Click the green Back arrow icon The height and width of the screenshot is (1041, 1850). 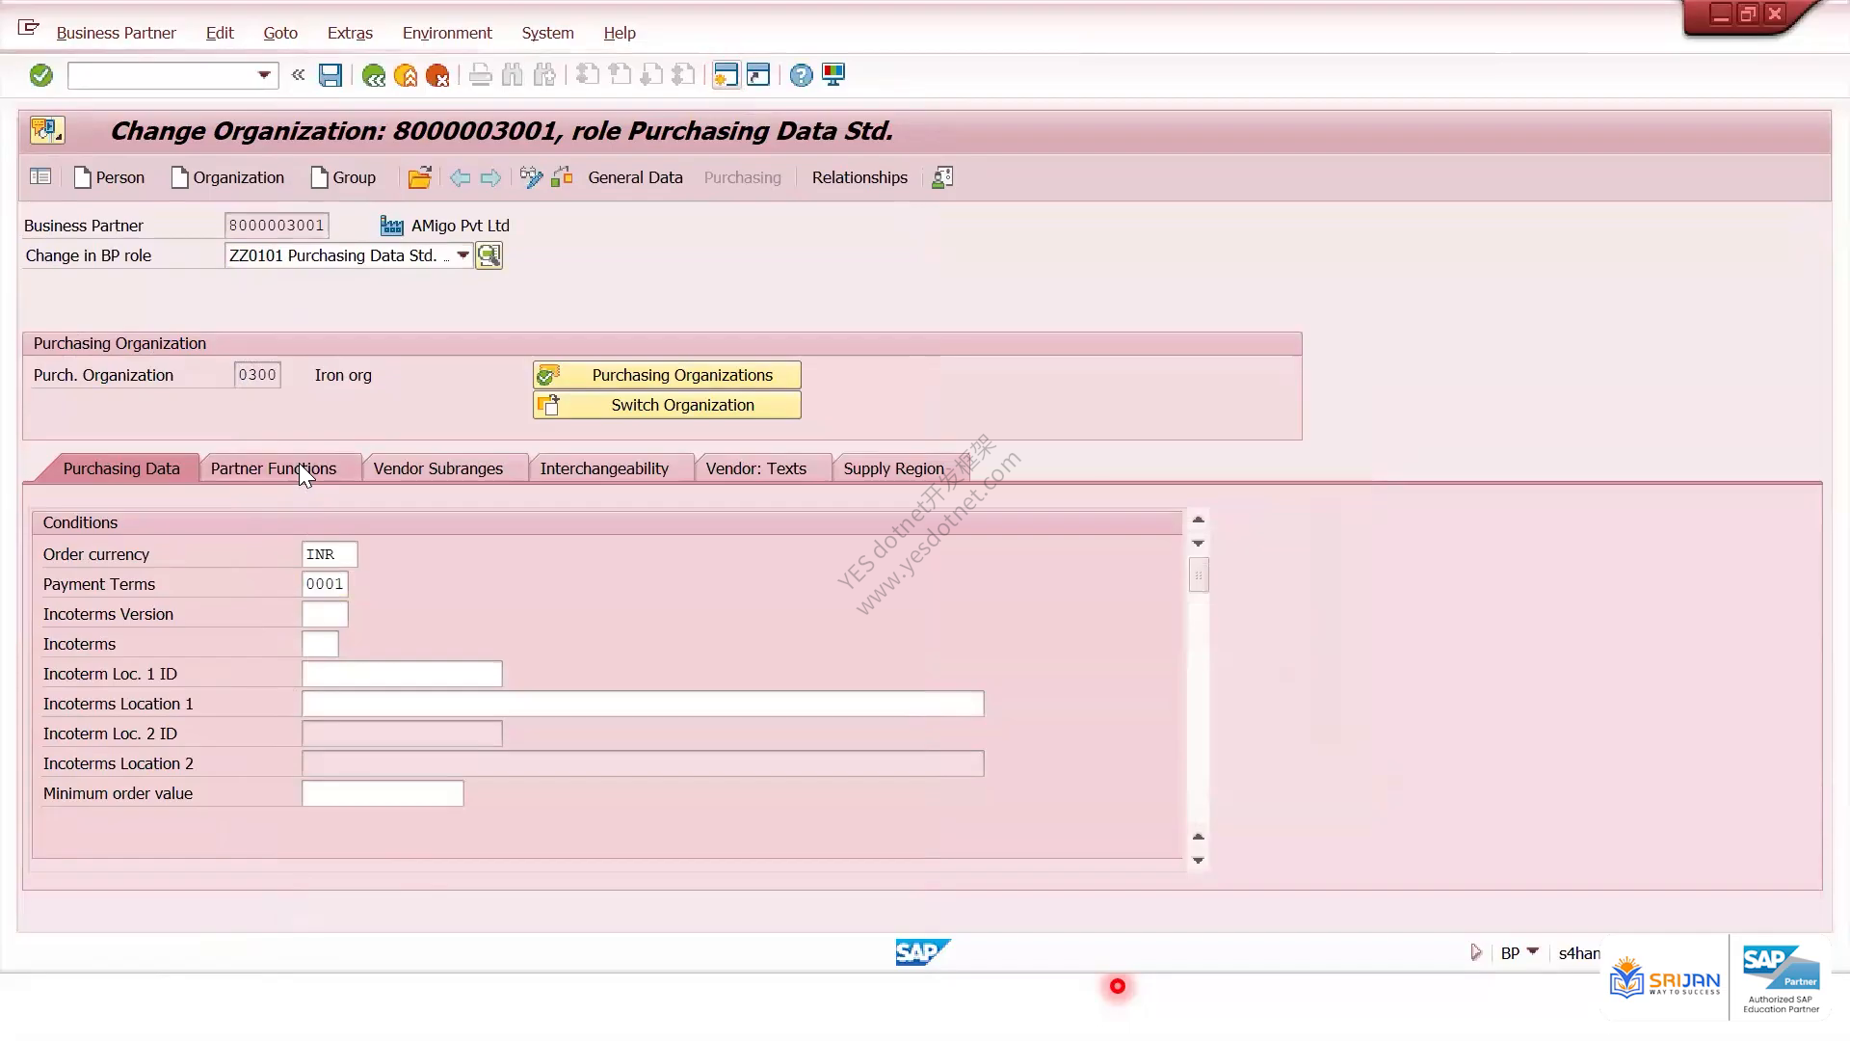pos(374,75)
